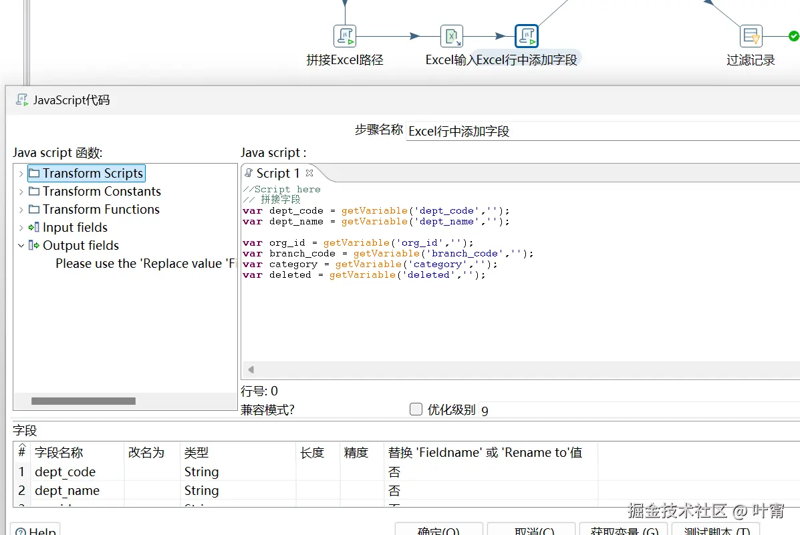The image size is (800, 535).
Task: Switch to the Script 1 tab
Action: point(278,174)
